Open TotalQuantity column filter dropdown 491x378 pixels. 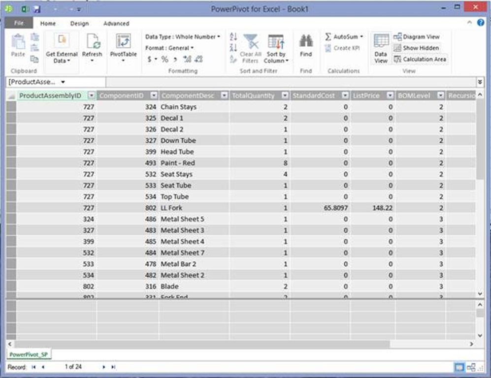pos(285,95)
